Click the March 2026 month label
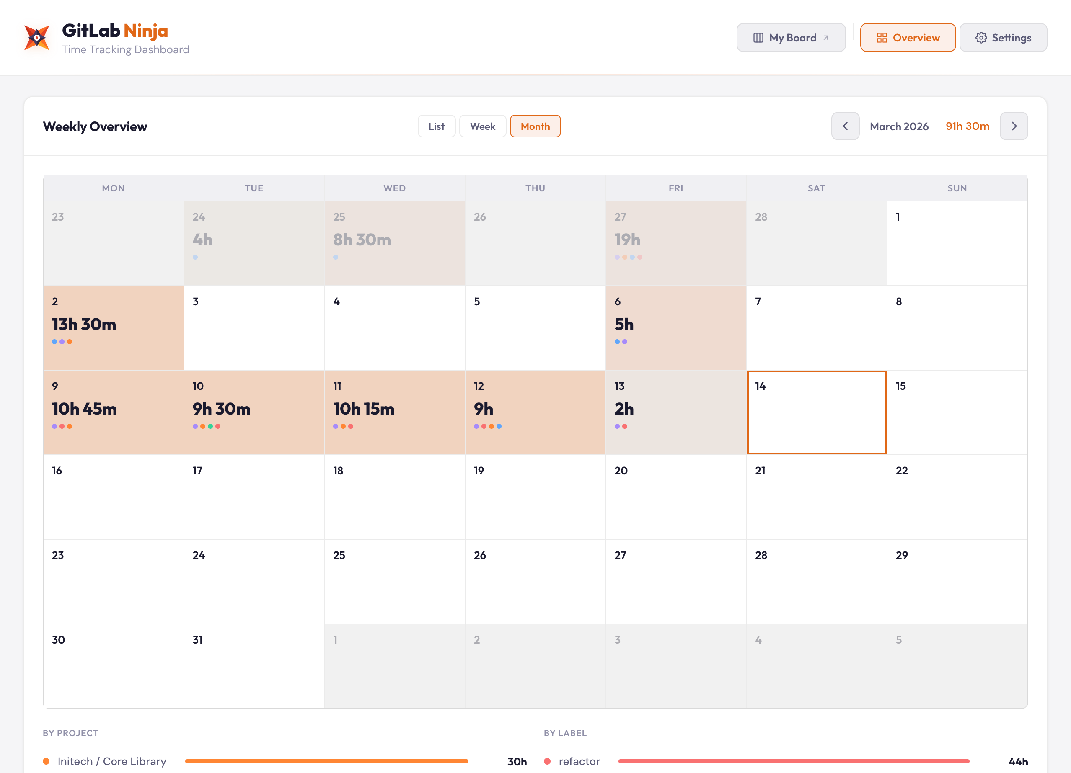The image size is (1071, 773). coord(899,126)
